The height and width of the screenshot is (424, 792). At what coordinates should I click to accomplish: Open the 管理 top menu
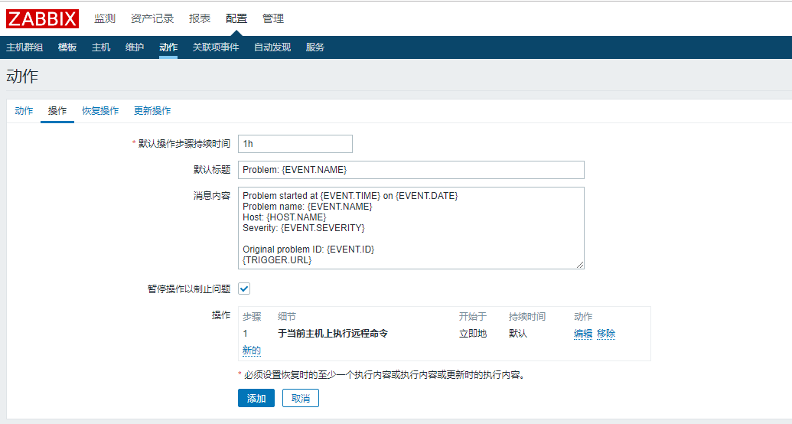point(273,18)
